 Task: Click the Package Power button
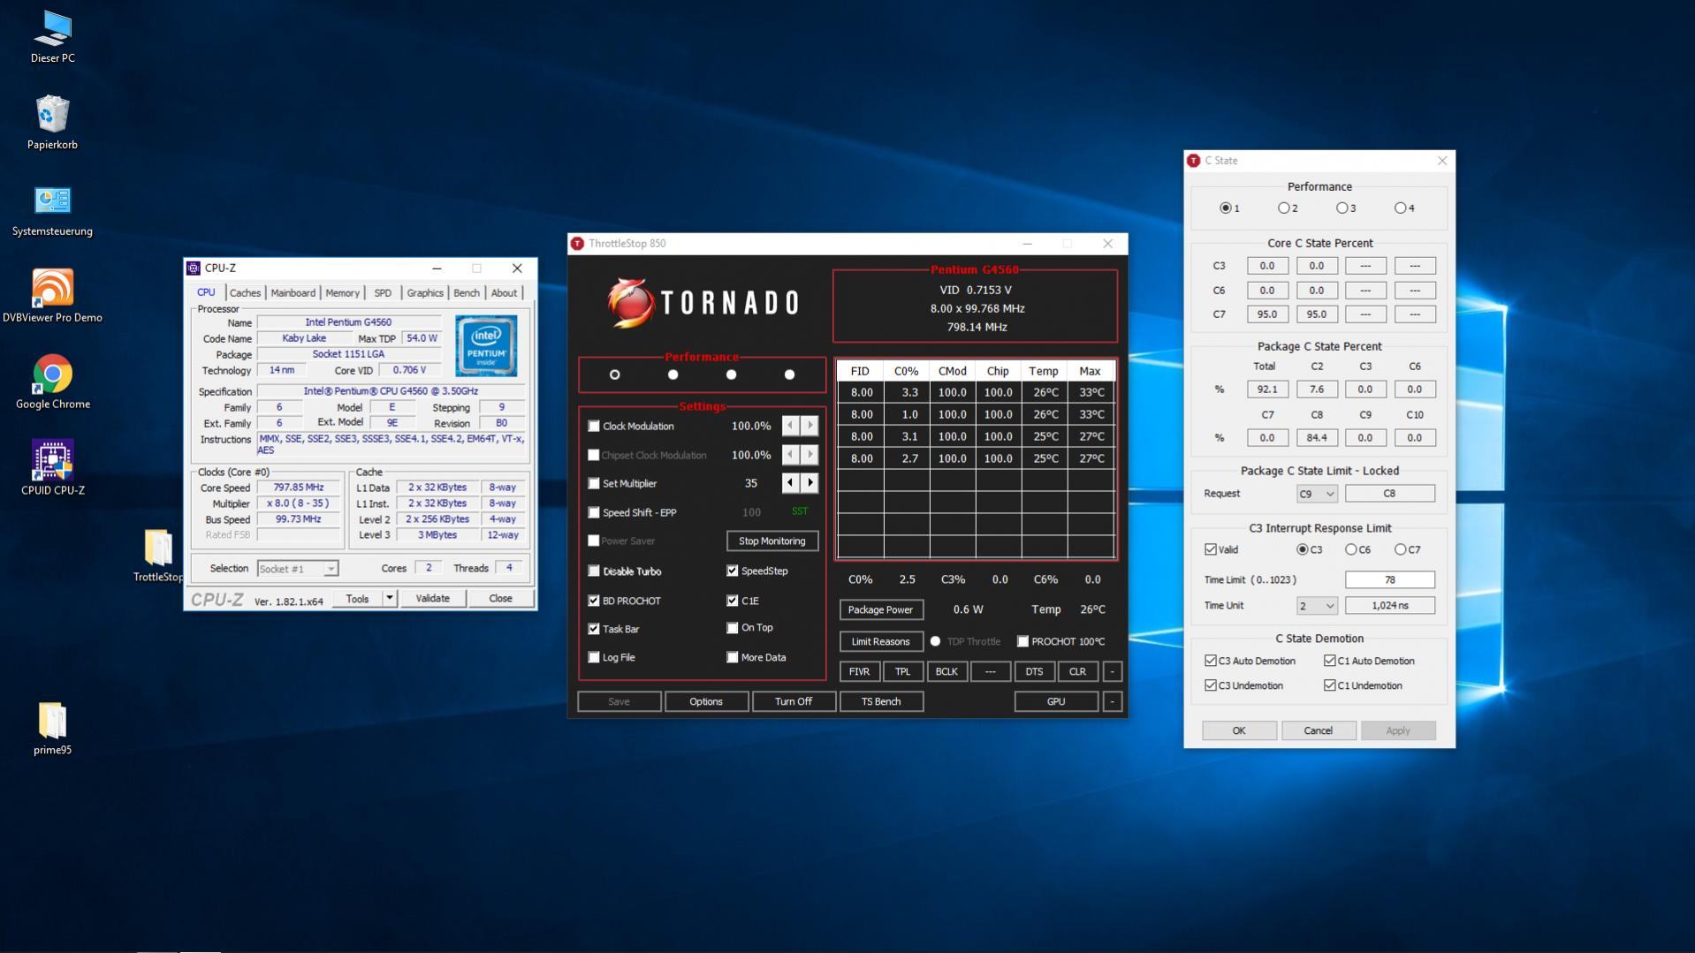click(x=880, y=609)
